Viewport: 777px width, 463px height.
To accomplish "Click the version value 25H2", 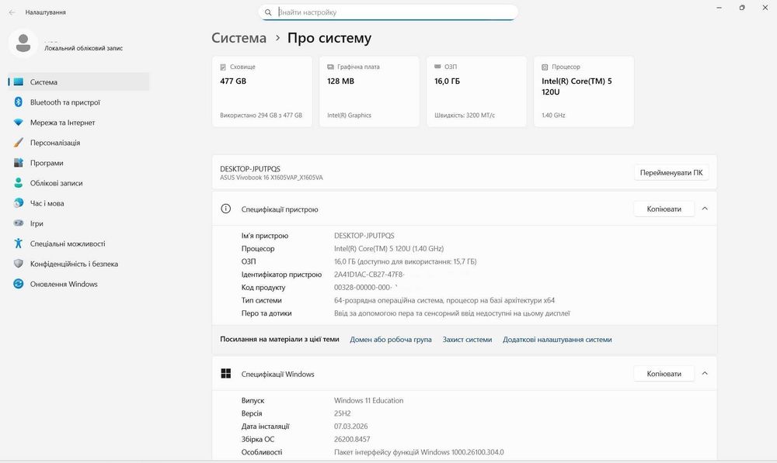I will pos(343,413).
